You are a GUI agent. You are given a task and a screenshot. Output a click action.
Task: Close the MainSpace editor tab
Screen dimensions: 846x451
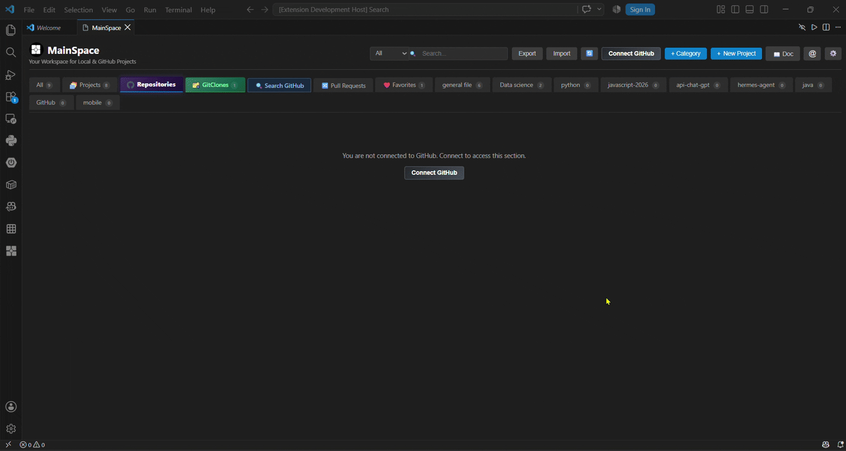pyautogui.click(x=127, y=28)
